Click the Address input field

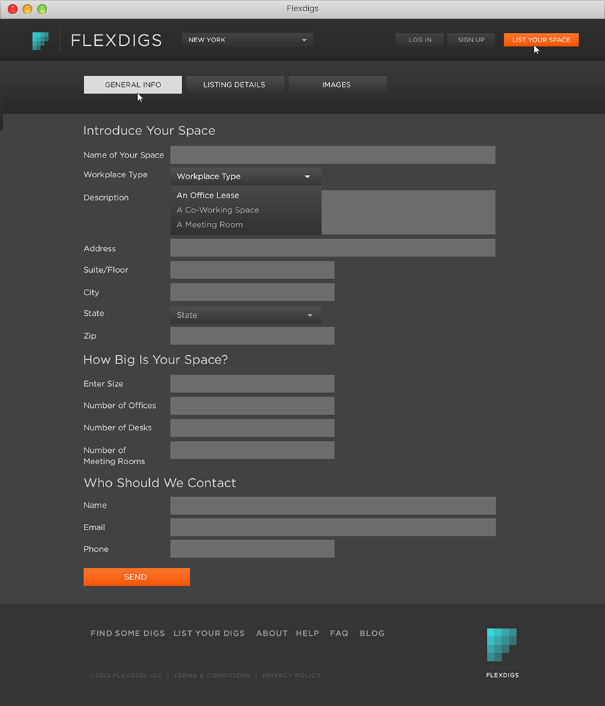click(333, 248)
